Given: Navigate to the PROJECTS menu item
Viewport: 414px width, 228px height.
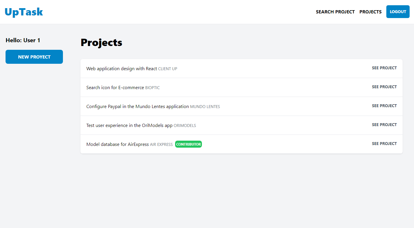Looking at the screenshot, I should coord(370,12).
